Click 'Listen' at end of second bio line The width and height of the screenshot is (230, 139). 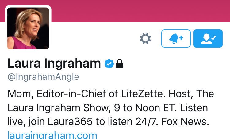[x=194, y=108]
